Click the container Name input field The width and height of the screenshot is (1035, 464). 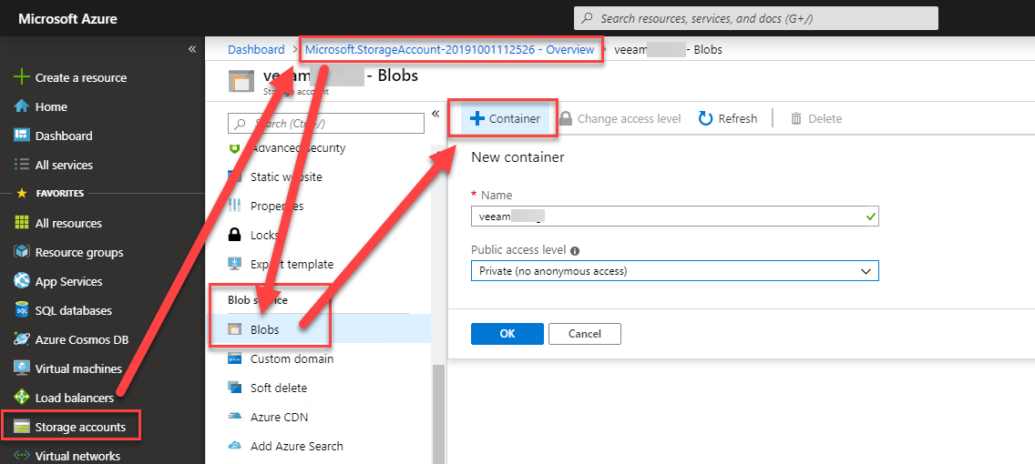point(674,217)
